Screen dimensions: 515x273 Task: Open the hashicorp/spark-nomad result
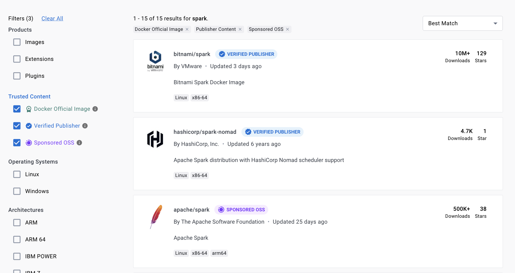205,132
